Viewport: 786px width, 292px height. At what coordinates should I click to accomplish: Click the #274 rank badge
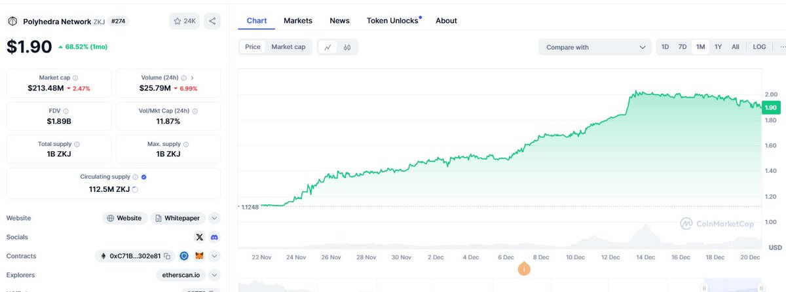pyautogui.click(x=119, y=21)
